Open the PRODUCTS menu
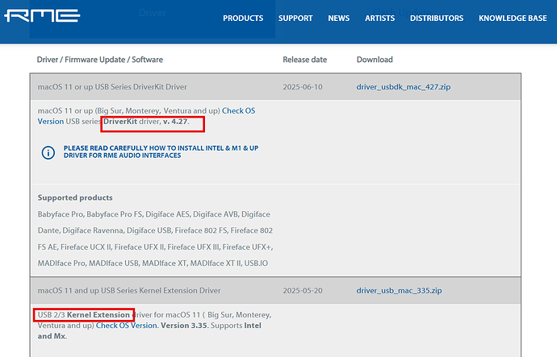The height and width of the screenshot is (357, 557). click(x=243, y=19)
